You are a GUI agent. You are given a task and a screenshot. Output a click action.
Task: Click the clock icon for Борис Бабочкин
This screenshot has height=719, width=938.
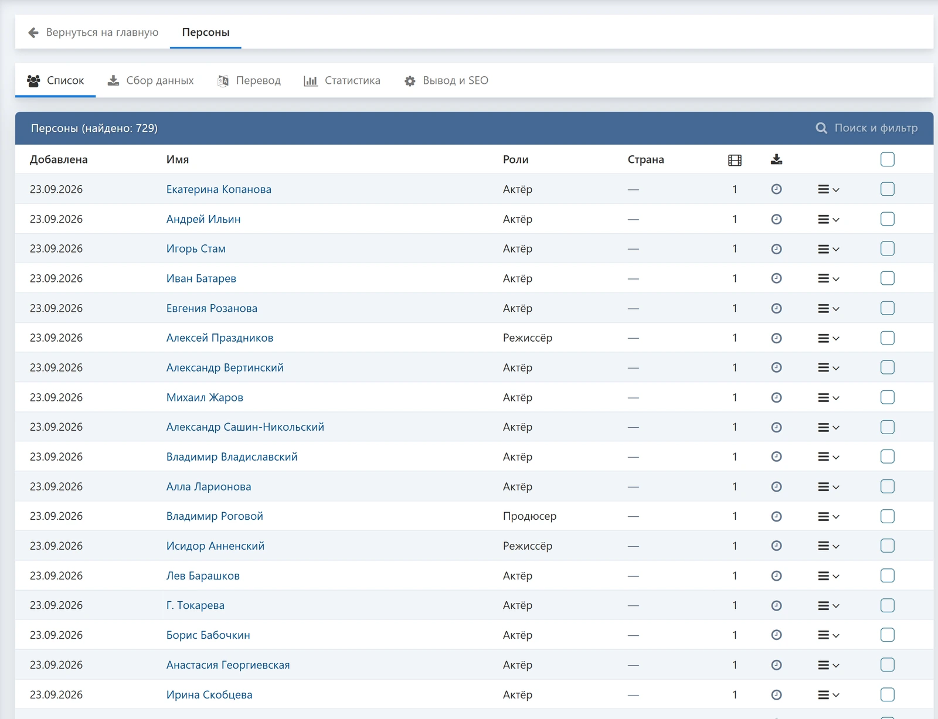[776, 635]
